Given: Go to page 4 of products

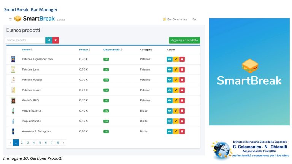Looking at the screenshot, I should point(34,143).
